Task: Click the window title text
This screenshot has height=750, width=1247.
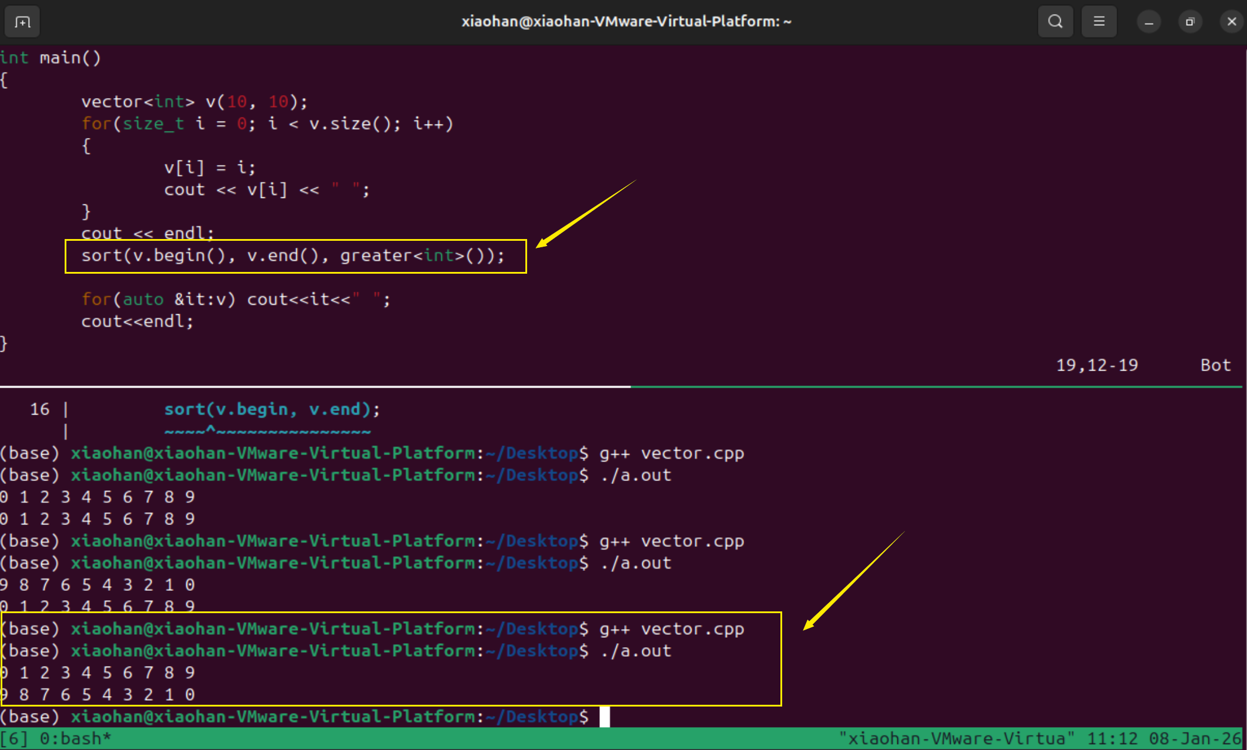Action: pos(626,22)
